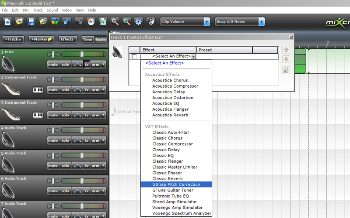350x218 pixels.
Task: Mute 2 Instrument Track
Action: 53,90
